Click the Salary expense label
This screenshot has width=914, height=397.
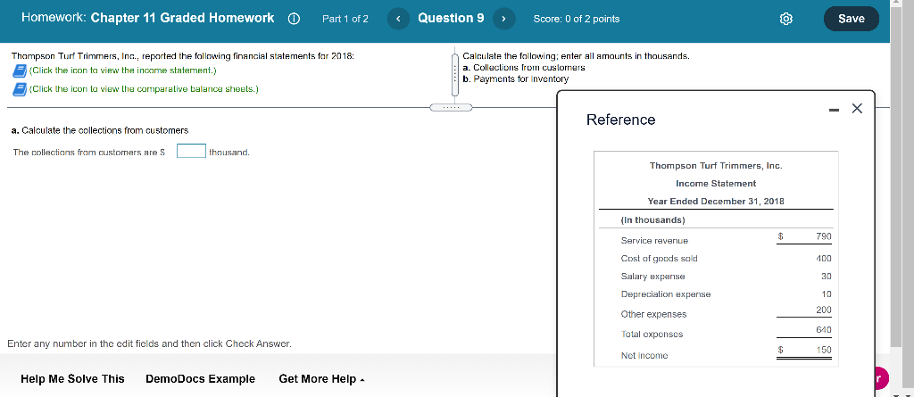[x=652, y=277]
